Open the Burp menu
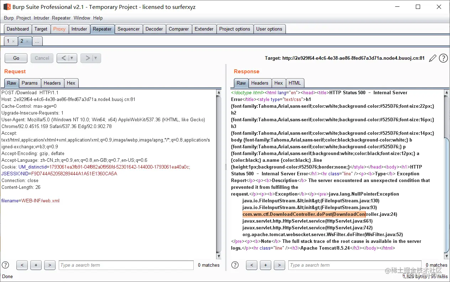Image resolution: width=450 pixels, height=282 pixels. click(x=9, y=18)
